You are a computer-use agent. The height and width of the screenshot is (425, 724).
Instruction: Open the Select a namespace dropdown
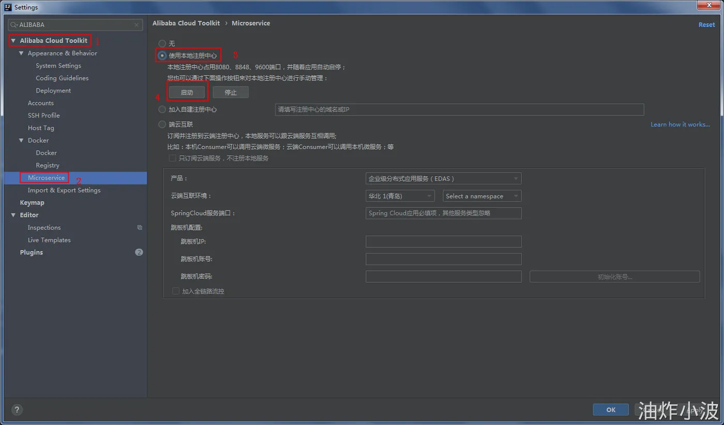point(482,196)
